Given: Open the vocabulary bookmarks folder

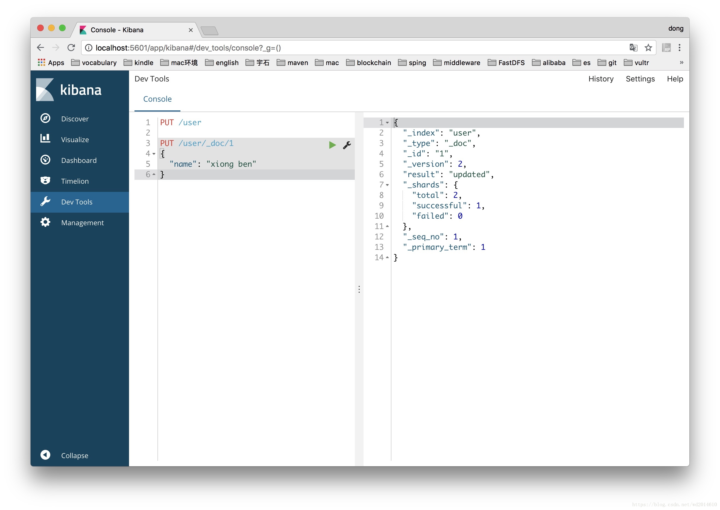Looking at the screenshot, I should (x=94, y=63).
